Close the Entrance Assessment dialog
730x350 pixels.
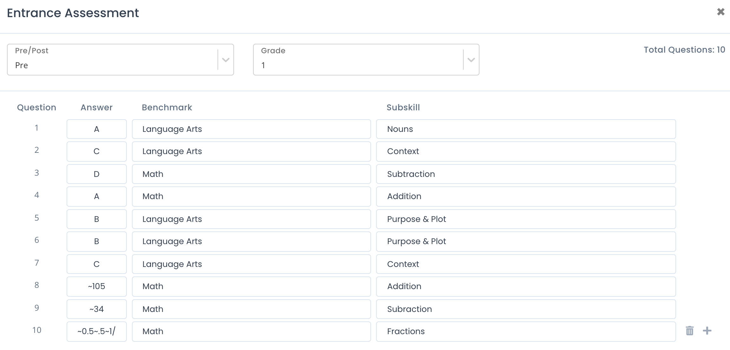click(x=721, y=12)
